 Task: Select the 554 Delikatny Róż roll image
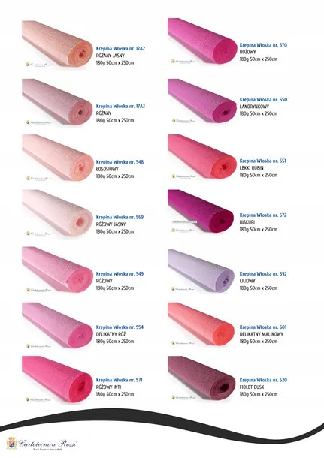tap(57, 325)
